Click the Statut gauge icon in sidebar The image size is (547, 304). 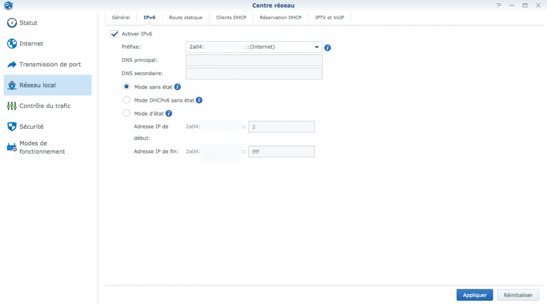(12, 23)
